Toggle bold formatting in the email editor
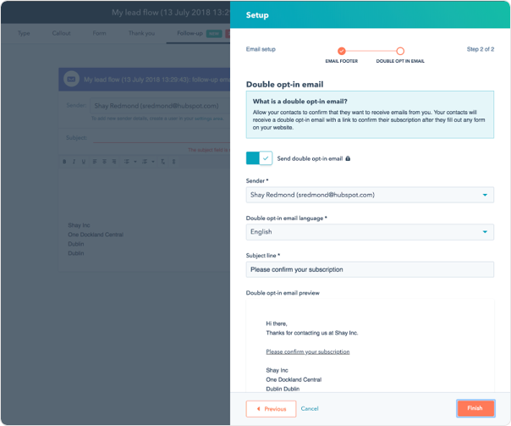Screen dimensions: 511x426 65,161
